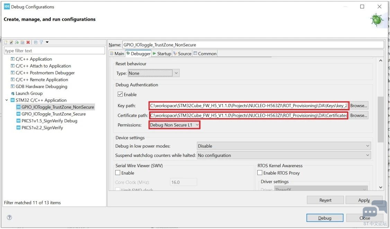The height and width of the screenshot is (229, 390).
Task: Click the Apply button
Action: point(364,200)
